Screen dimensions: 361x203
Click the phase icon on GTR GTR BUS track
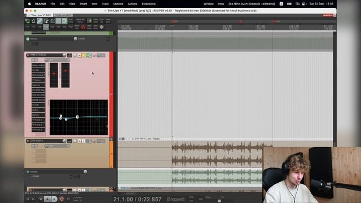pyautogui.click(x=94, y=55)
